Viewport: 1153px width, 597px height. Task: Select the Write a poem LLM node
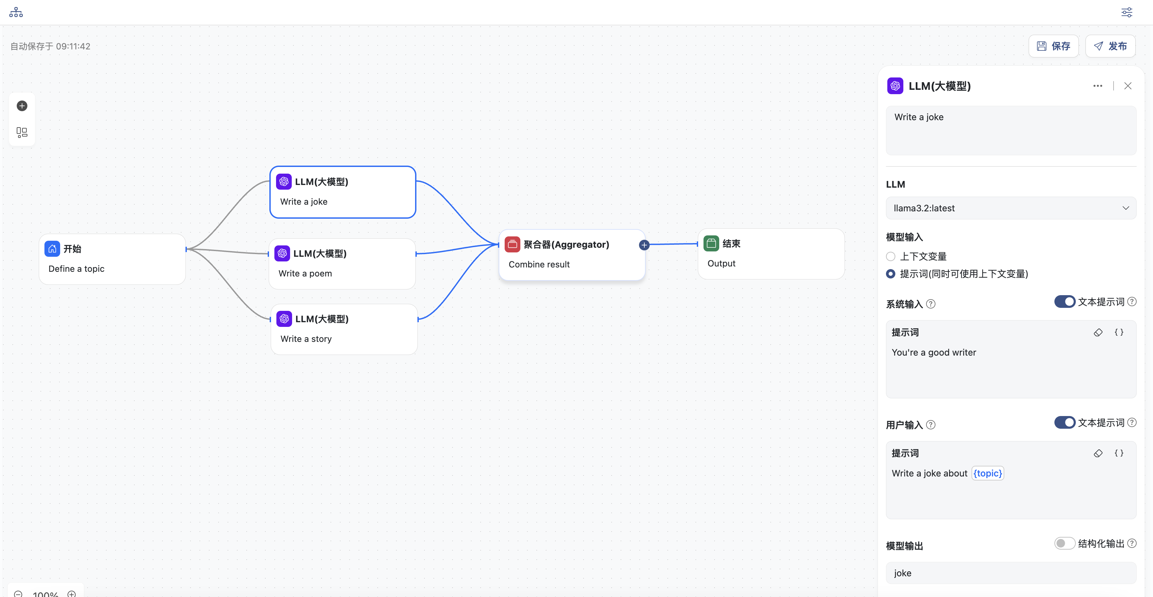[342, 263]
